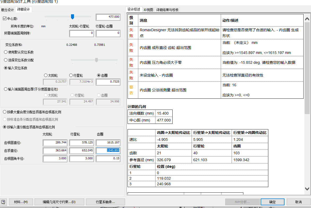Screen dimensions: 311x208
Task: Open 编辑几何尺寸约束...(D) dialog
Action: 59,202
